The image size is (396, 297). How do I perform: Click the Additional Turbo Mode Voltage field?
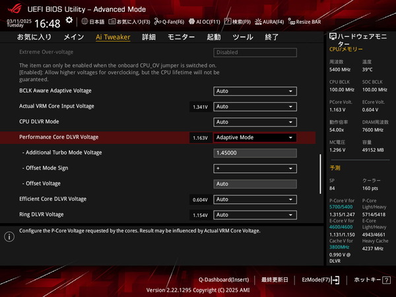255,152
